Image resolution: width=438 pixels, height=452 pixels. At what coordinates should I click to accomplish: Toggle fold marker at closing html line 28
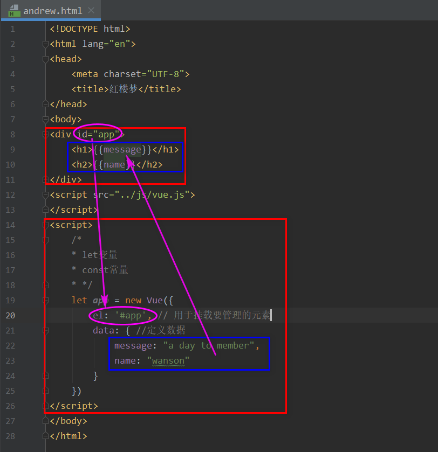(45, 436)
